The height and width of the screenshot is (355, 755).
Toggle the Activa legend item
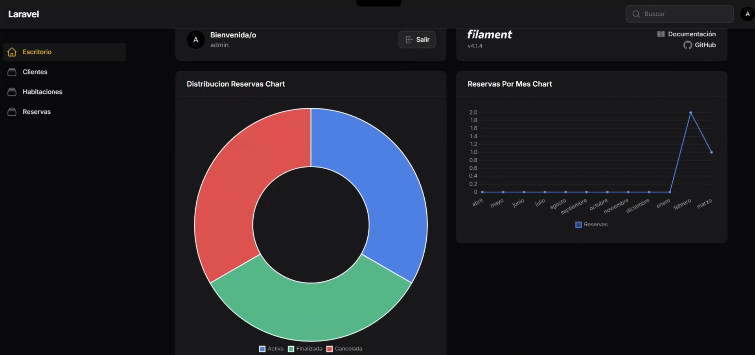coord(271,349)
